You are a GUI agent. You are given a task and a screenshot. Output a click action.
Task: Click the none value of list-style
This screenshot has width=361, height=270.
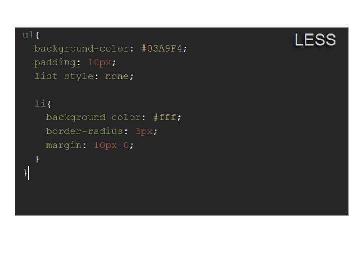pos(117,76)
